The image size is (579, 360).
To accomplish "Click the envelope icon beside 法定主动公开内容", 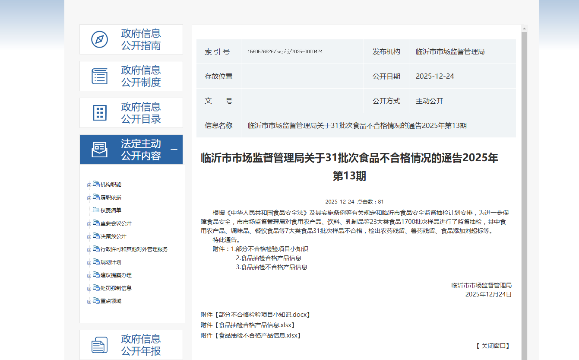I will [100, 149].
